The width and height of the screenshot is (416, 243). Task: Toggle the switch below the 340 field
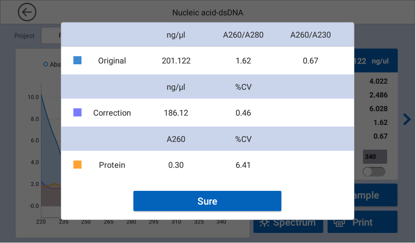tap(374, 171)
